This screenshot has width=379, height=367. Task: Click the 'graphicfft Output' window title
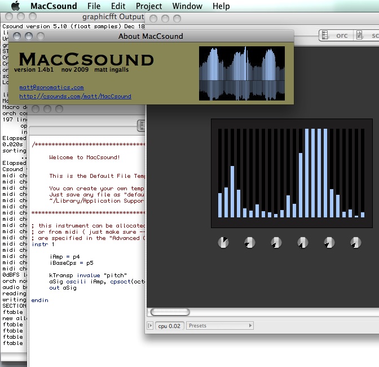pos(113,17)
